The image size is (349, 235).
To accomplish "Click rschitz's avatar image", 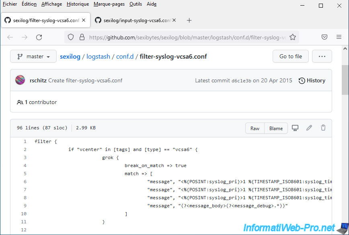I will click(20, 80).
